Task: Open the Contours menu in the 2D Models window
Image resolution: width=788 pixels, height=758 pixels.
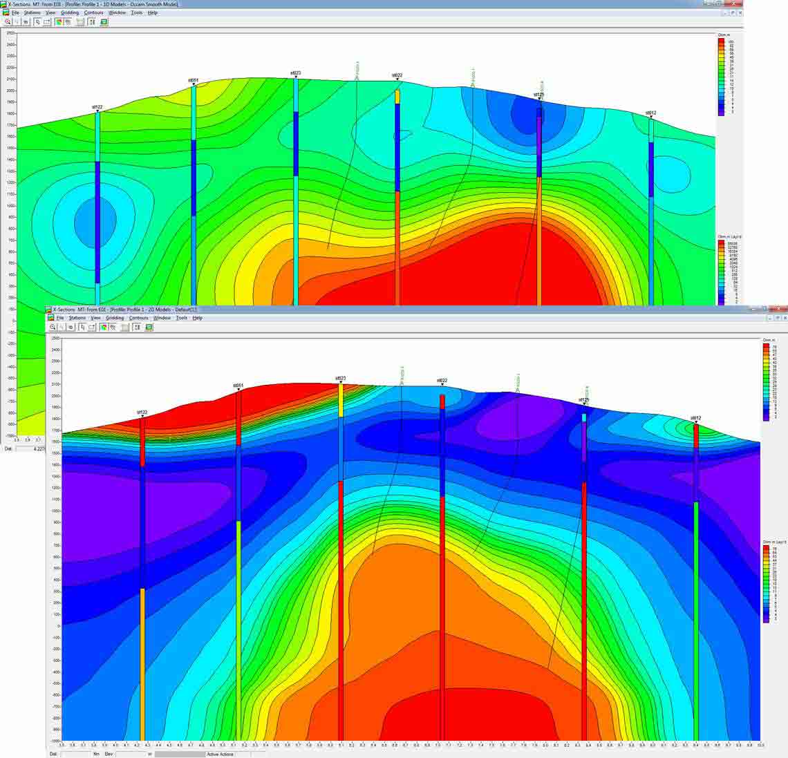Action: tap(138, 318)
